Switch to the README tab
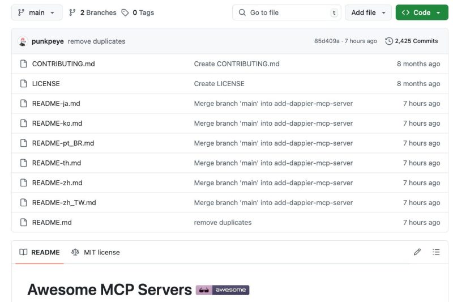453x302 pixels. [x=40, y=252]
